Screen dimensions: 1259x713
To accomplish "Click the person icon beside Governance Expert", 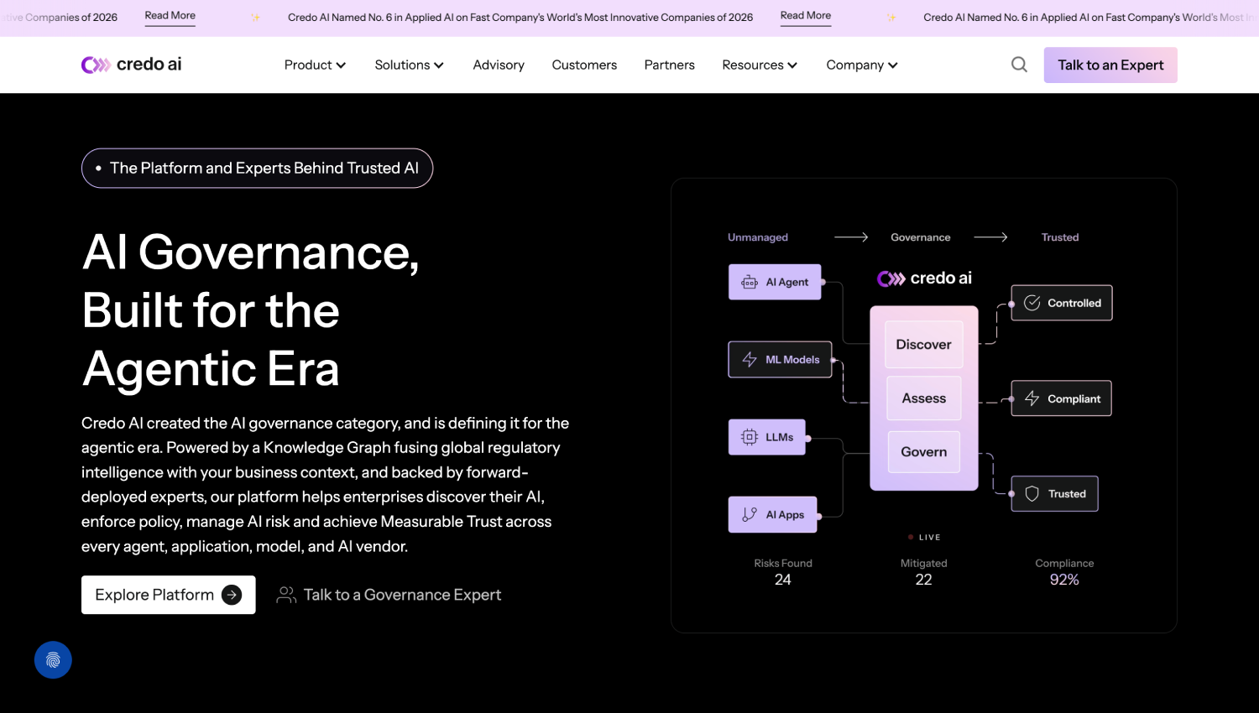I will click(286, 595).
